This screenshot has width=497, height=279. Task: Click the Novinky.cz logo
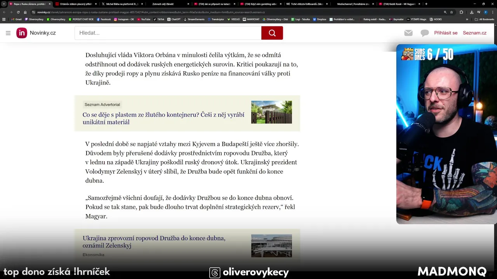click(x=36, y=33)
